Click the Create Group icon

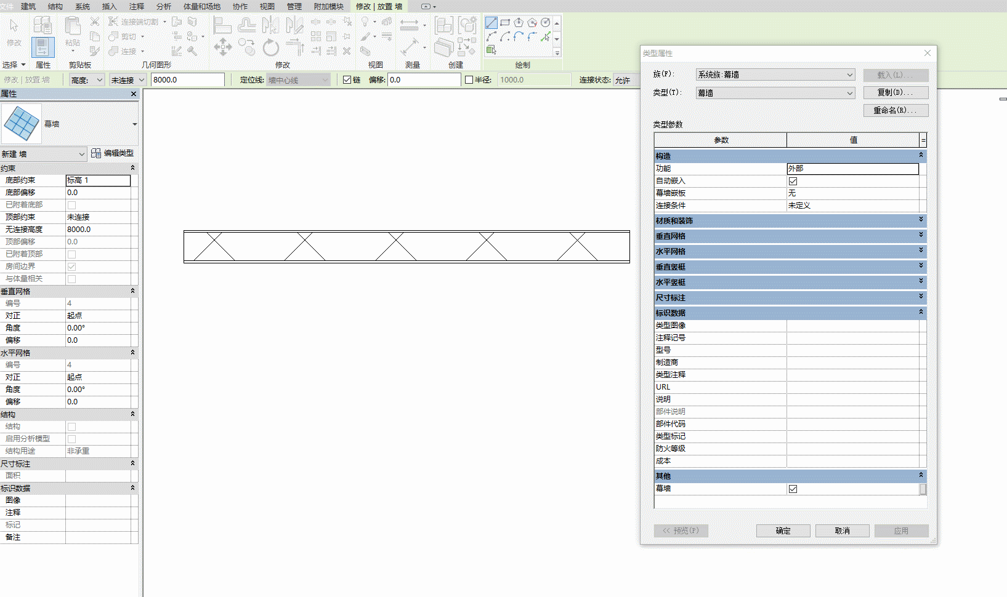tap(467, 25)
